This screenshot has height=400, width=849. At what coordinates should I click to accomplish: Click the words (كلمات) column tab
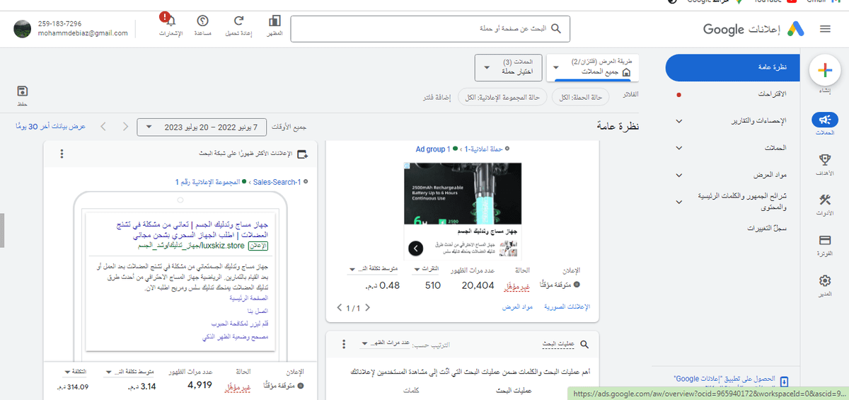pyautogui.click(x=412, y=391)
